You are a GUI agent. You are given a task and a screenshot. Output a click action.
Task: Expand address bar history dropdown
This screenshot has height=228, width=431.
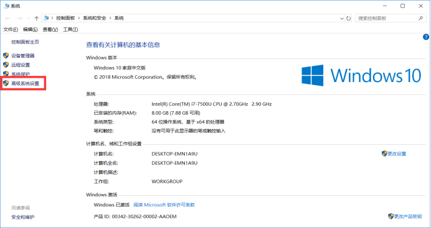342,19
